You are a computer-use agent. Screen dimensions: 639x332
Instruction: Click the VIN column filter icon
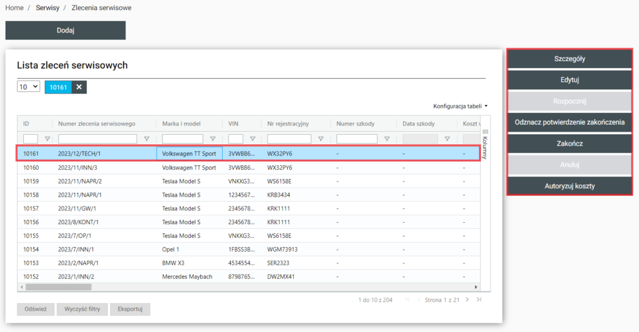point(253,139)
